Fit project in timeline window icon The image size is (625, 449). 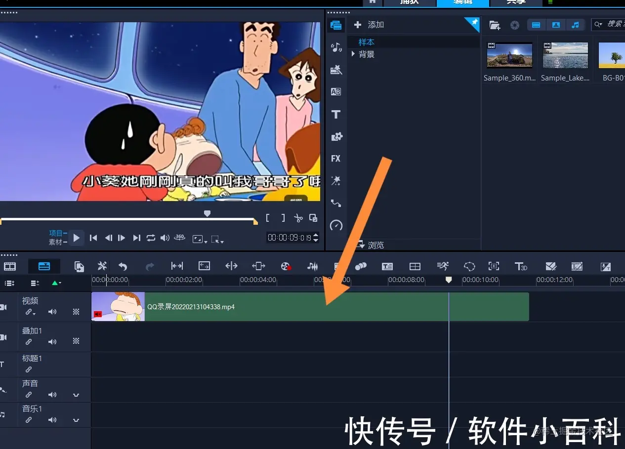[205, 266]
